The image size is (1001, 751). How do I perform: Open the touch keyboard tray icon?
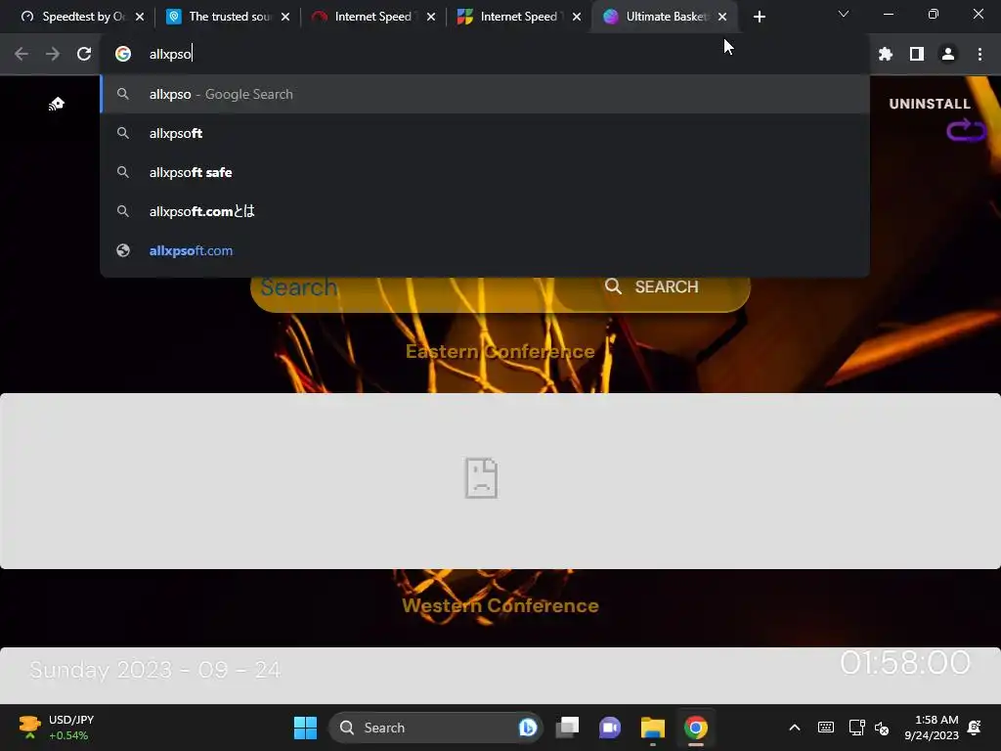coord(825,728)
